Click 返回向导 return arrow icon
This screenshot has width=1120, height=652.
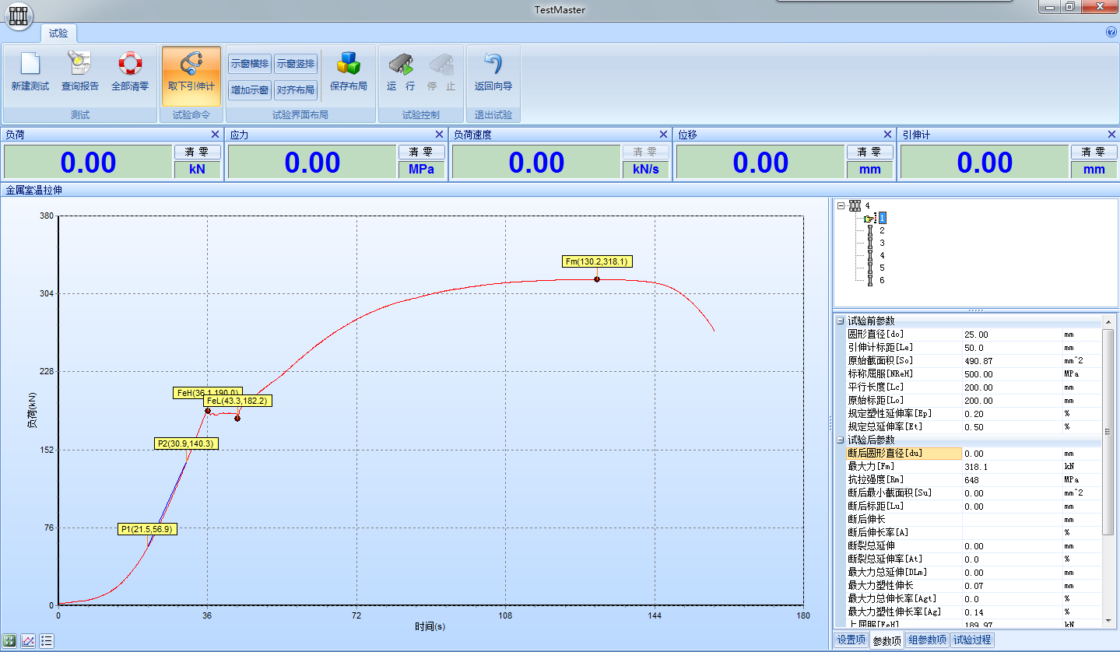click(x=493, y=64)
